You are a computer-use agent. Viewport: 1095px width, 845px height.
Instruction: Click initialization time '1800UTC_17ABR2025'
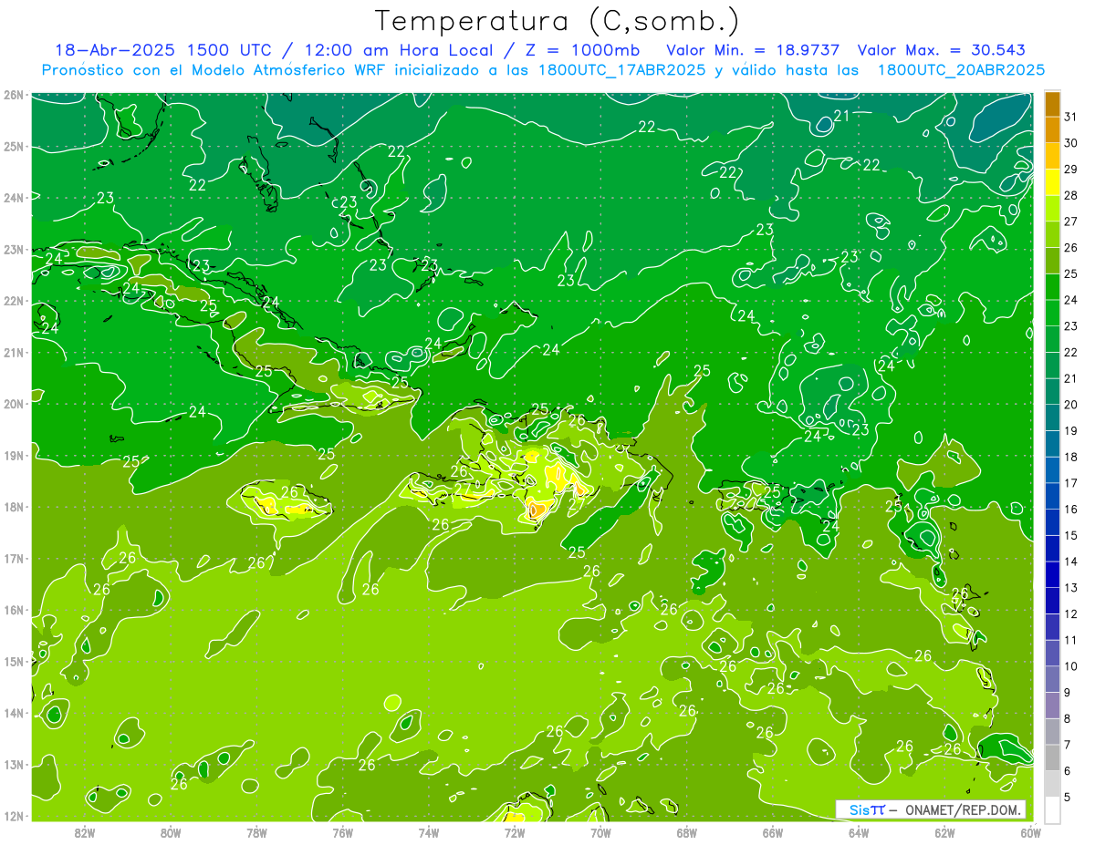622,69
